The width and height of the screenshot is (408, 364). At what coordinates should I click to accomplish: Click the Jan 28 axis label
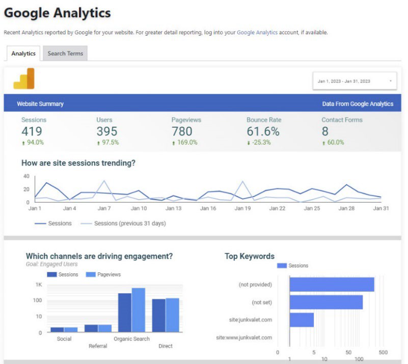tap(346, 208)
